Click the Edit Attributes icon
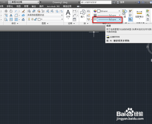 (88, 19)
